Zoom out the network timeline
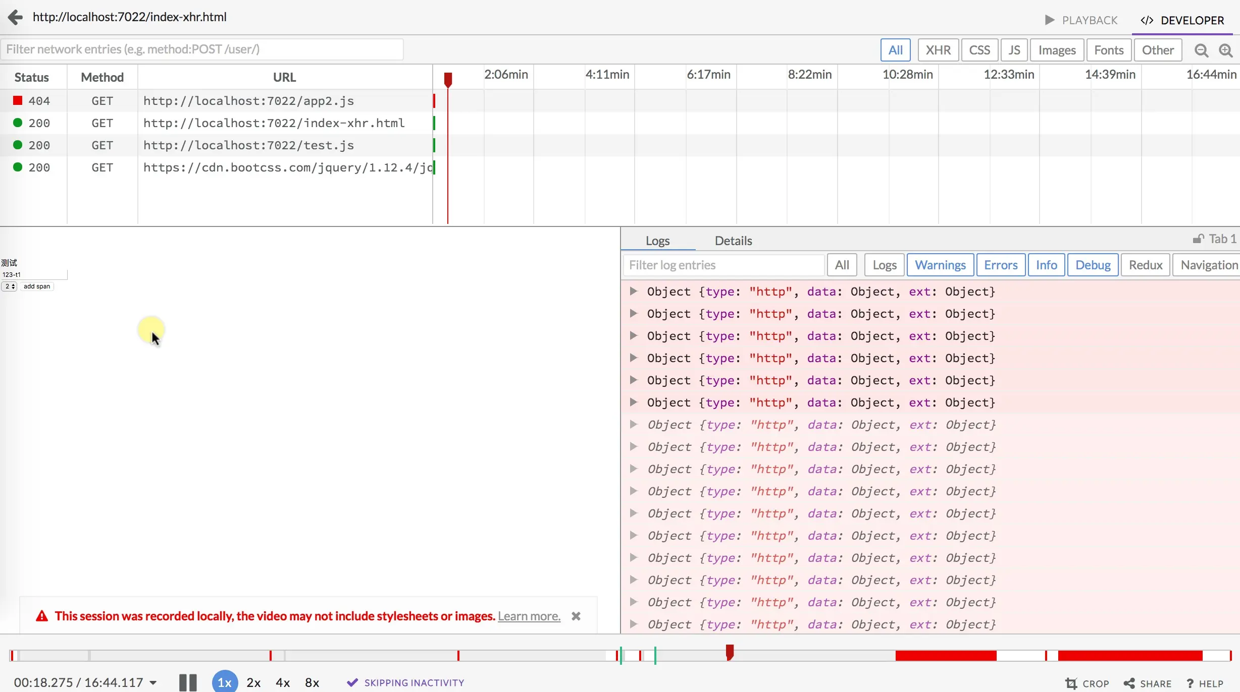The height and width of the screenshot is (692, 1240). click(1201, 50)
